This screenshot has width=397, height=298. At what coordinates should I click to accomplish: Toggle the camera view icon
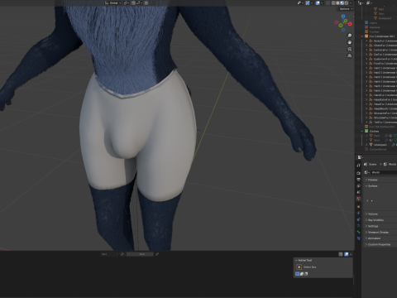pos(350,49)
